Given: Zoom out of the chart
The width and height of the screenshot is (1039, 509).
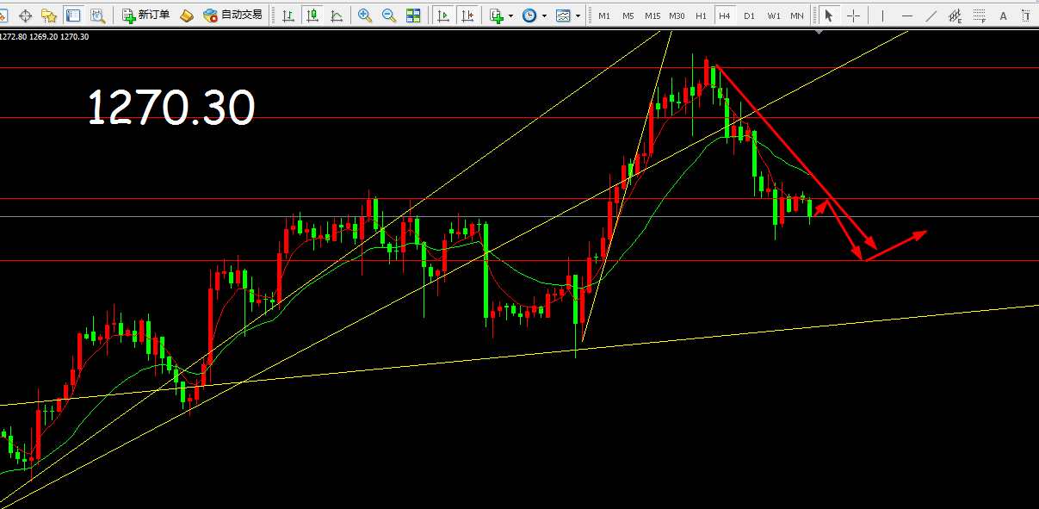Looking at the screenshot, I should pos(389,16).
